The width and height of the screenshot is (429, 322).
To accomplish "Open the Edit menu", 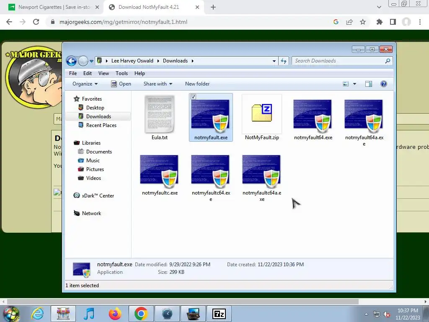I will 88,73.
